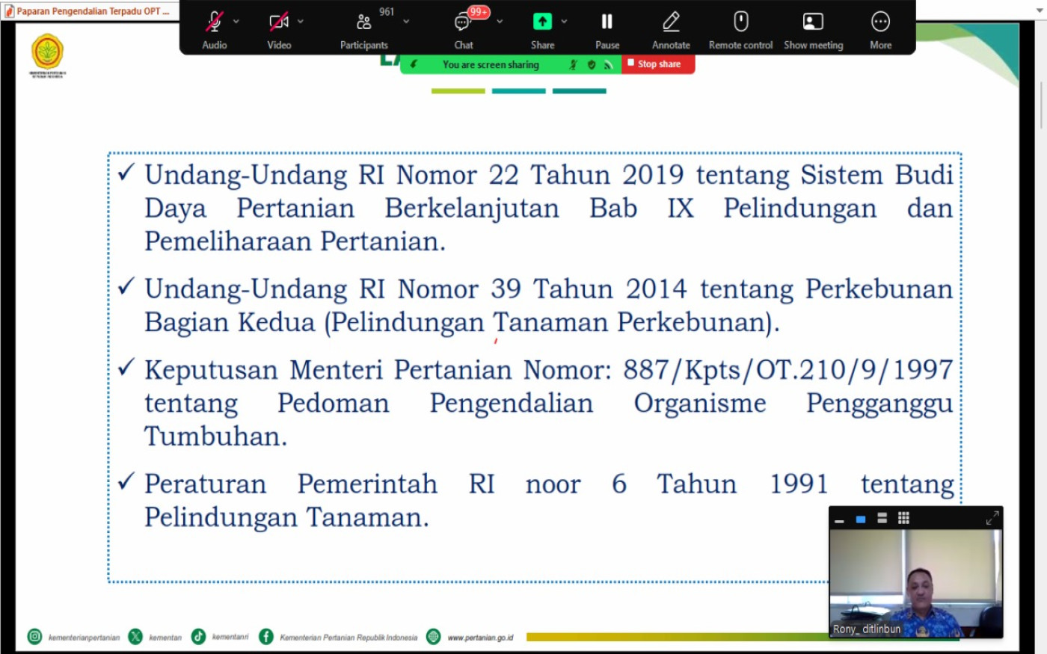Open the More options menu
This screenshot has width=1047, height=654.
[880, 22]
